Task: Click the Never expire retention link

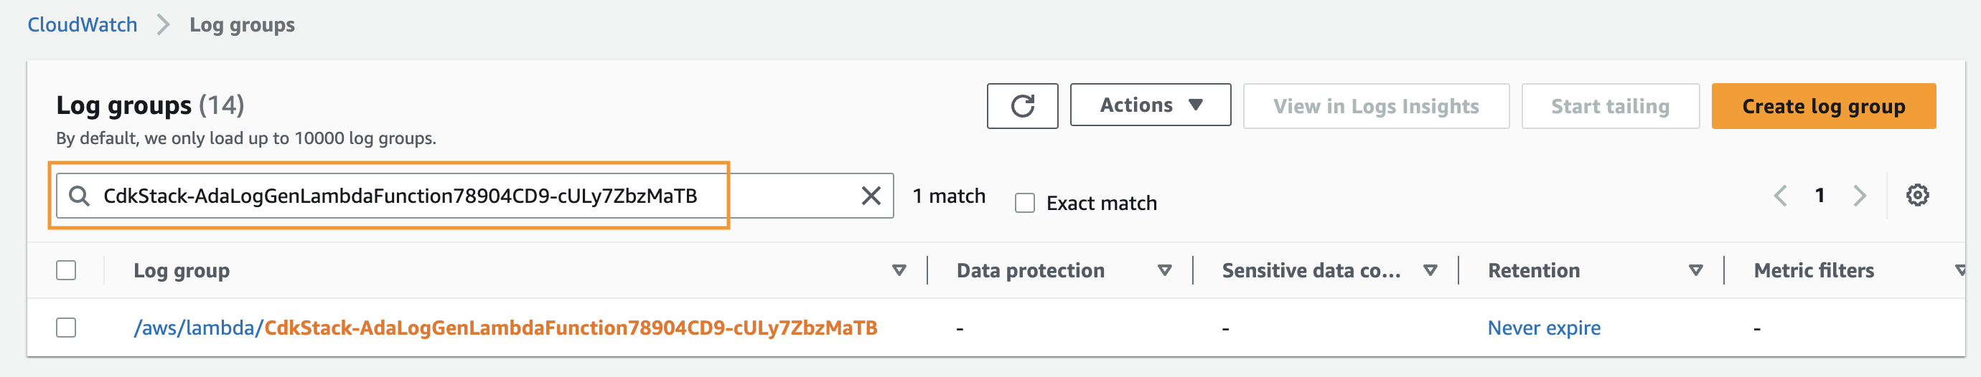Action: tap(1543, 328)
